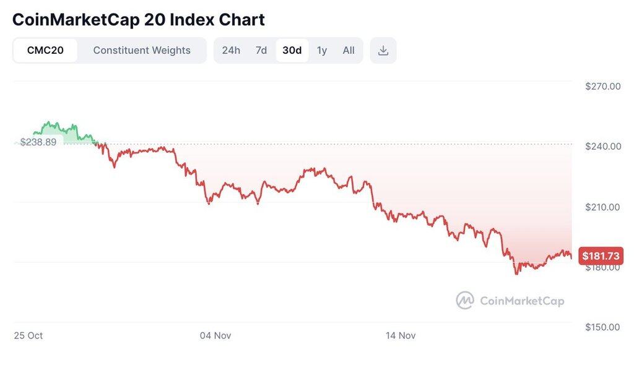This screenshot has width=639, height=365.
Task: Display the All time range
Action: coord(349,50)
